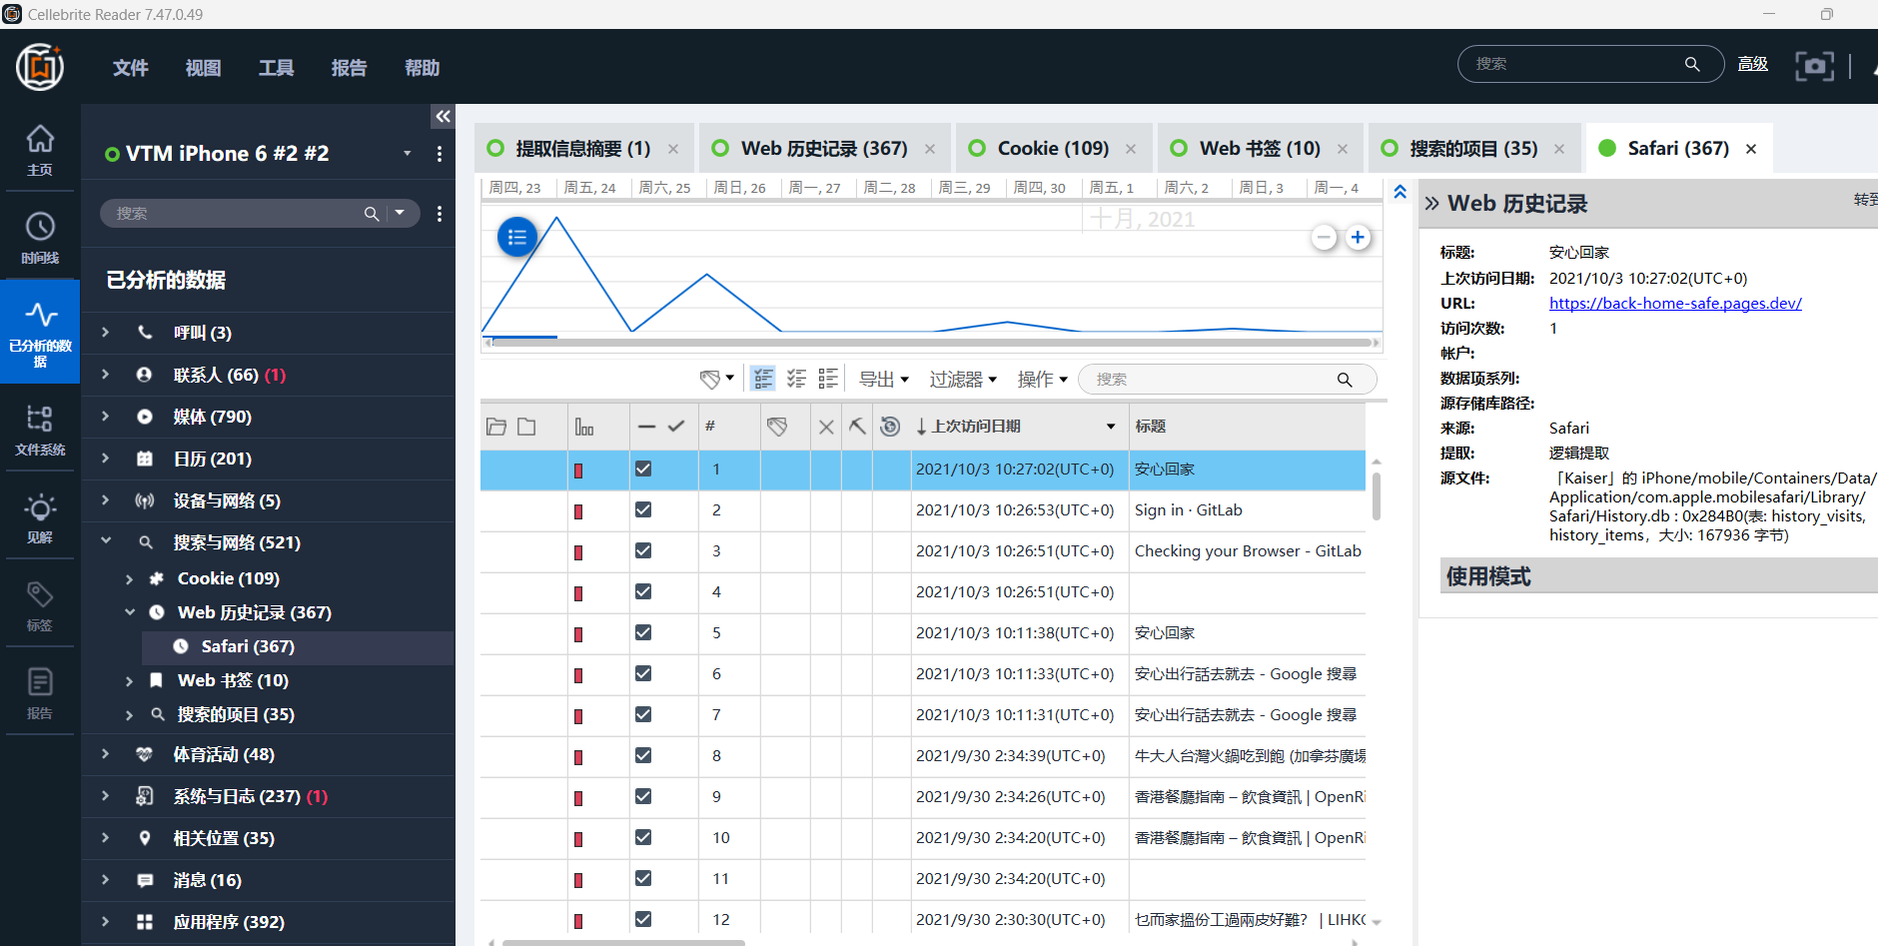Open device options three-dot menu
This screenshot has width=1878, height=946.
coord(440,154)
